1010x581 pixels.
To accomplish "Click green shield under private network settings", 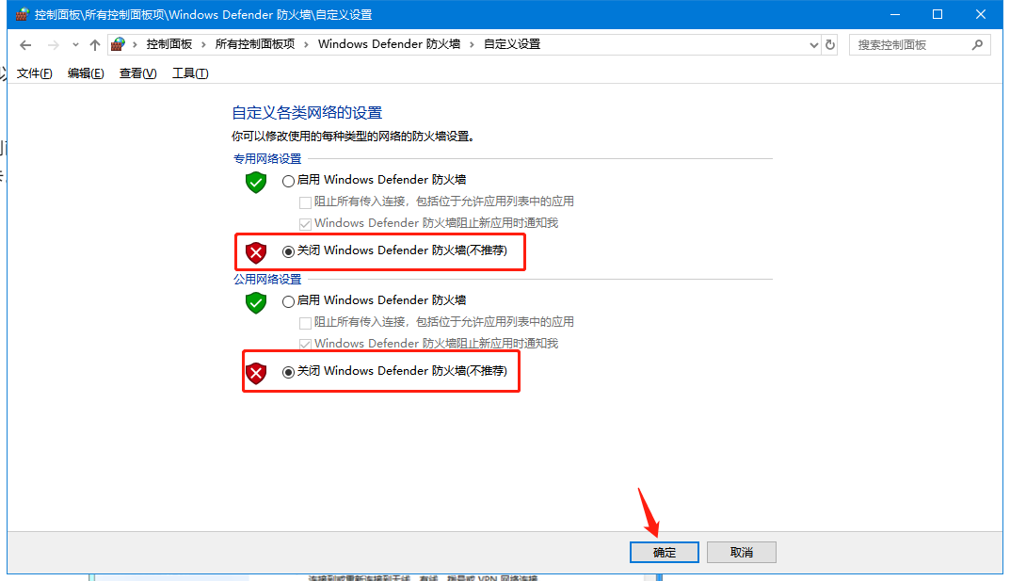I will [256, 183].
